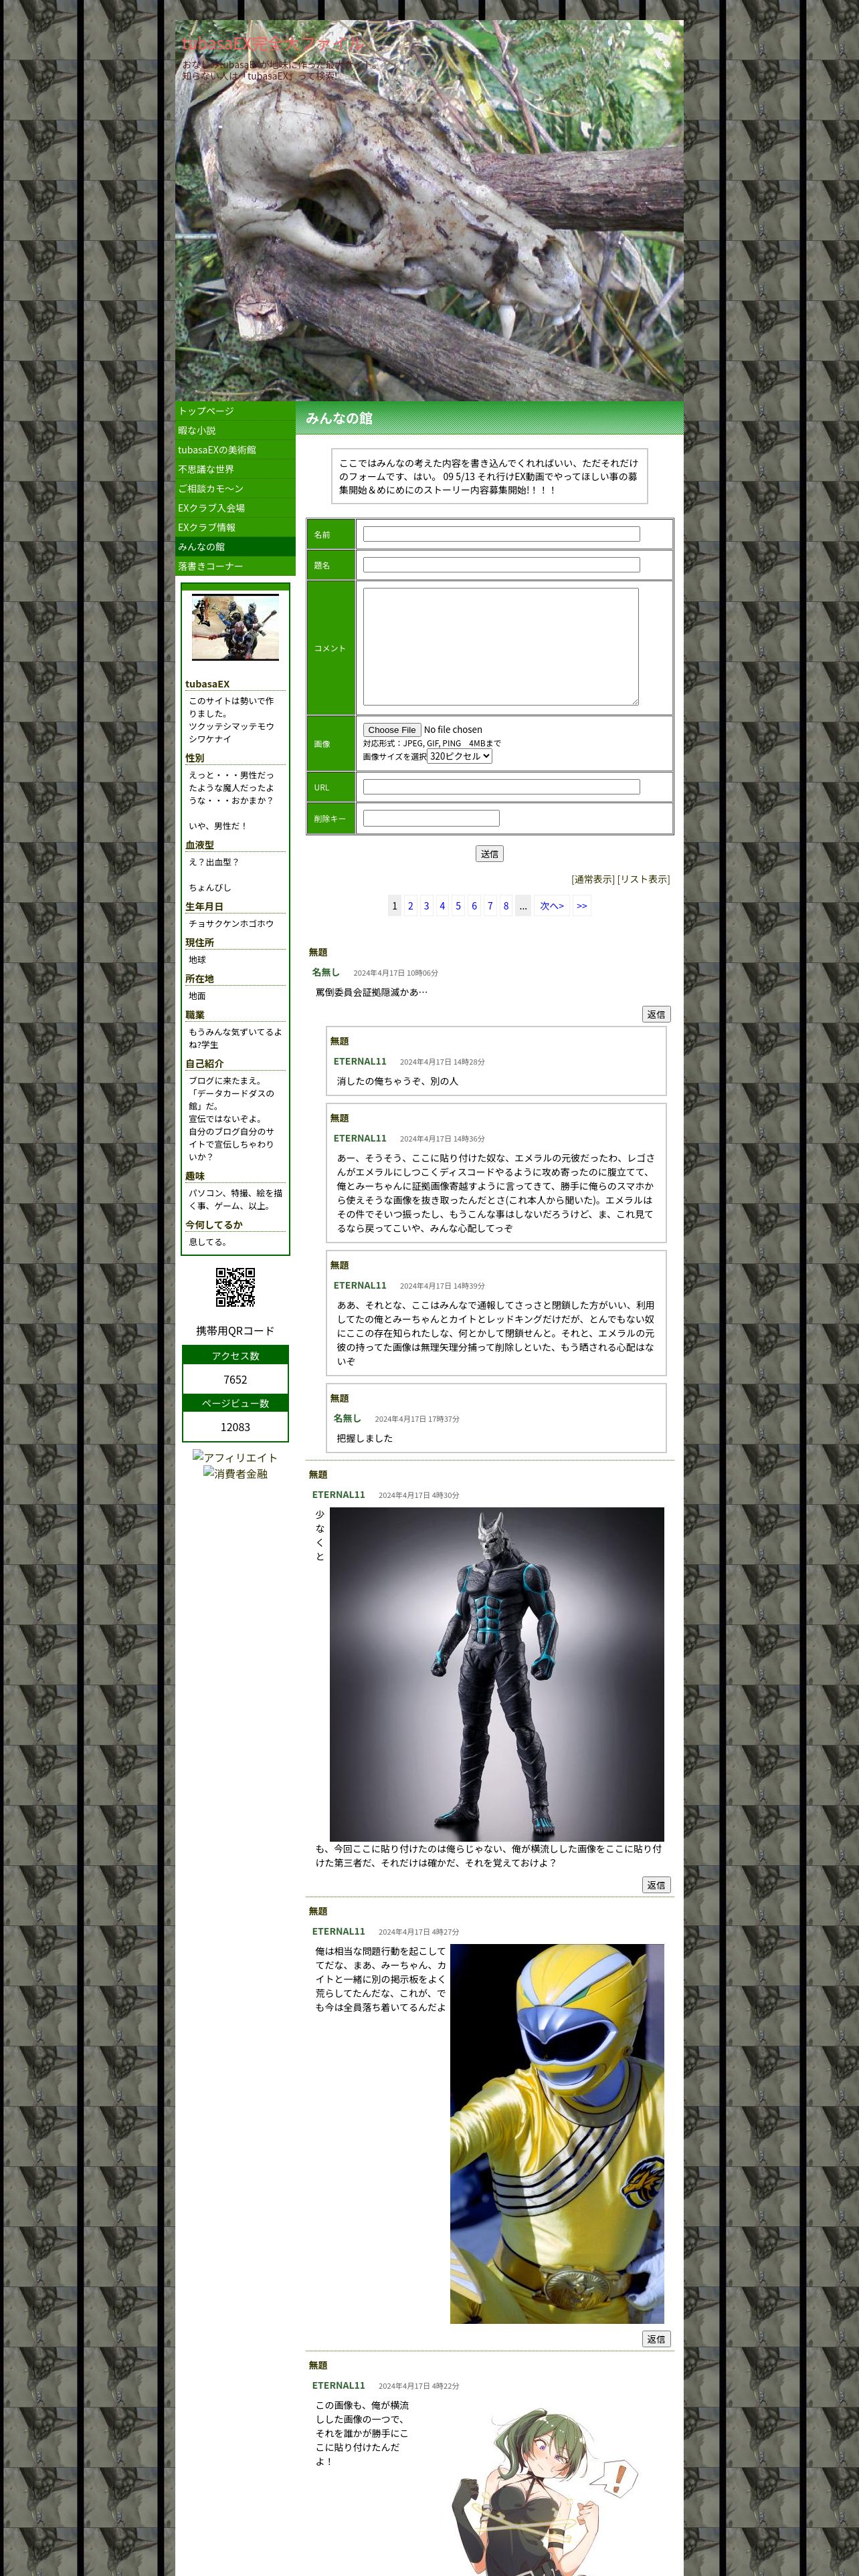This screenshot has width=859, height=2576.
Task: Go to page 6 of posts
Action: (474, 906)
